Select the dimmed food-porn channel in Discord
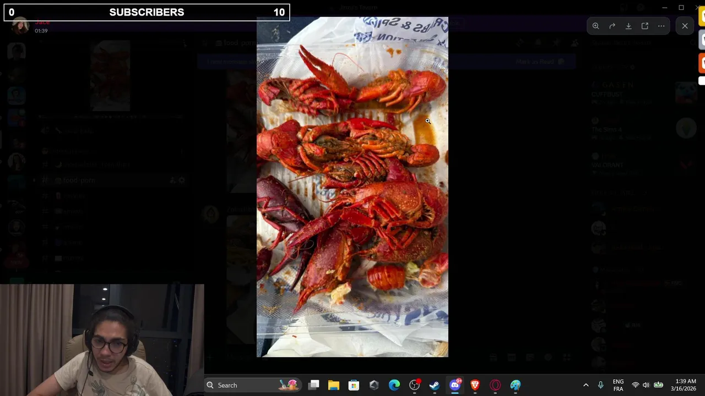705x396 pixels. (x=79, y=180)
